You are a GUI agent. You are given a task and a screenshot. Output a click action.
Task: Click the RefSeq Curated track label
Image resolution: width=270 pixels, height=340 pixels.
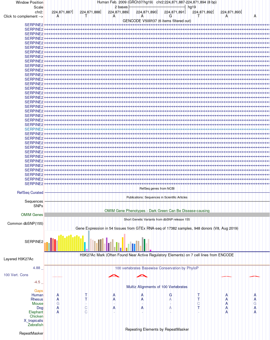pyautogui.click(x=30, y=192)
